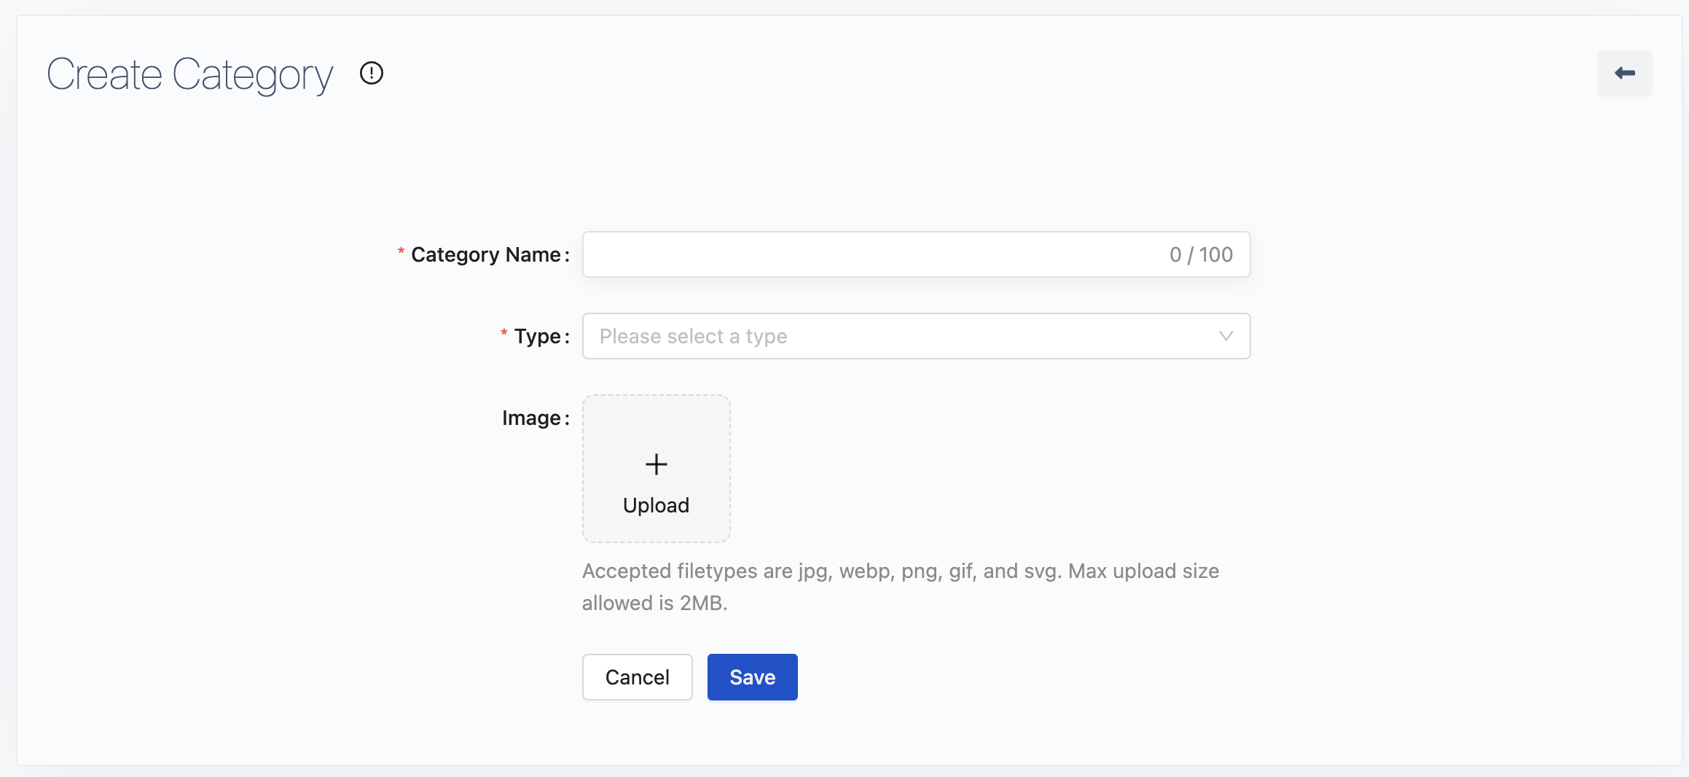Click the colon after the Image label
Screen dimensions: 1689x777
point(567,419)
